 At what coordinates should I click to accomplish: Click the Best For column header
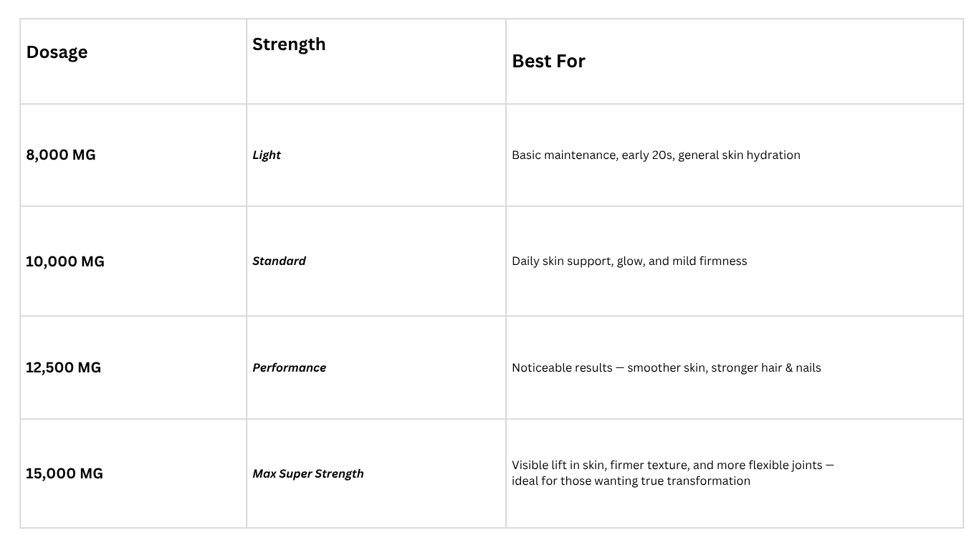[548, 62]
